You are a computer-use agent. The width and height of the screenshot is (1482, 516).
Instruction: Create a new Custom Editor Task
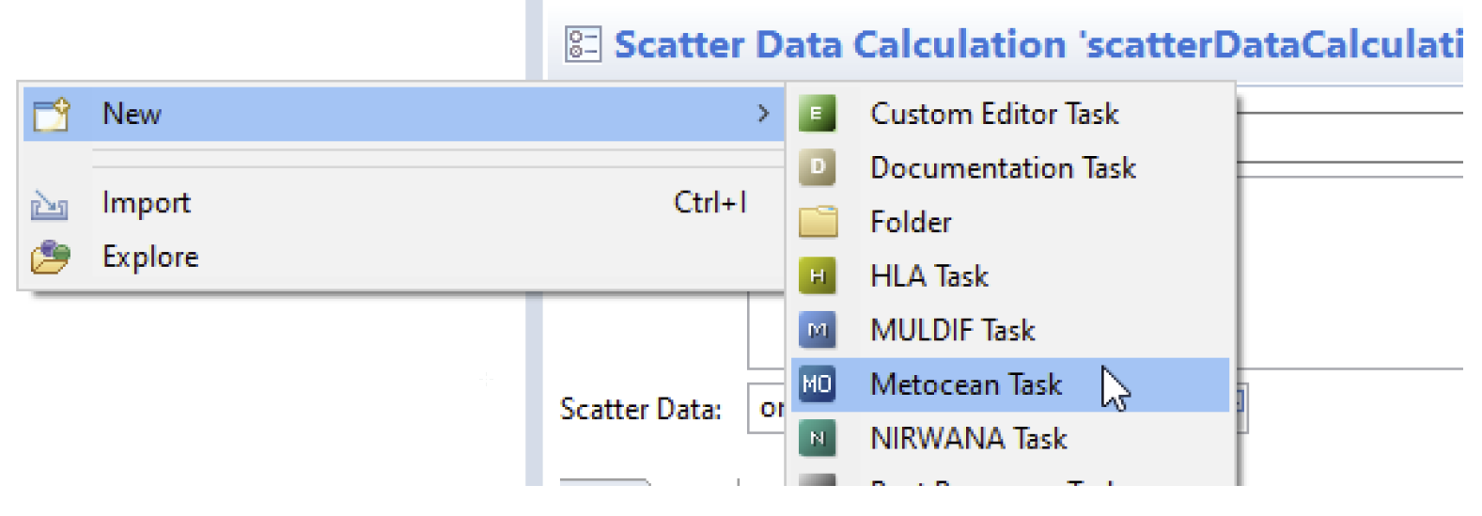coord(993,115)
